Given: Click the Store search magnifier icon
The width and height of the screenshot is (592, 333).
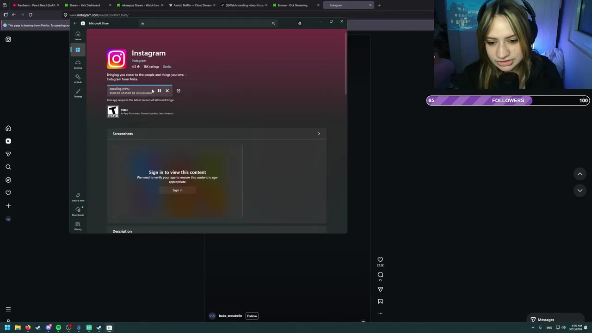Looking at the screenshot, I should pos(273,23).
